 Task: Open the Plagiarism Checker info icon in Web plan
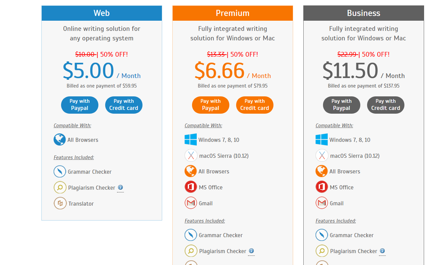tap(120, 187)
